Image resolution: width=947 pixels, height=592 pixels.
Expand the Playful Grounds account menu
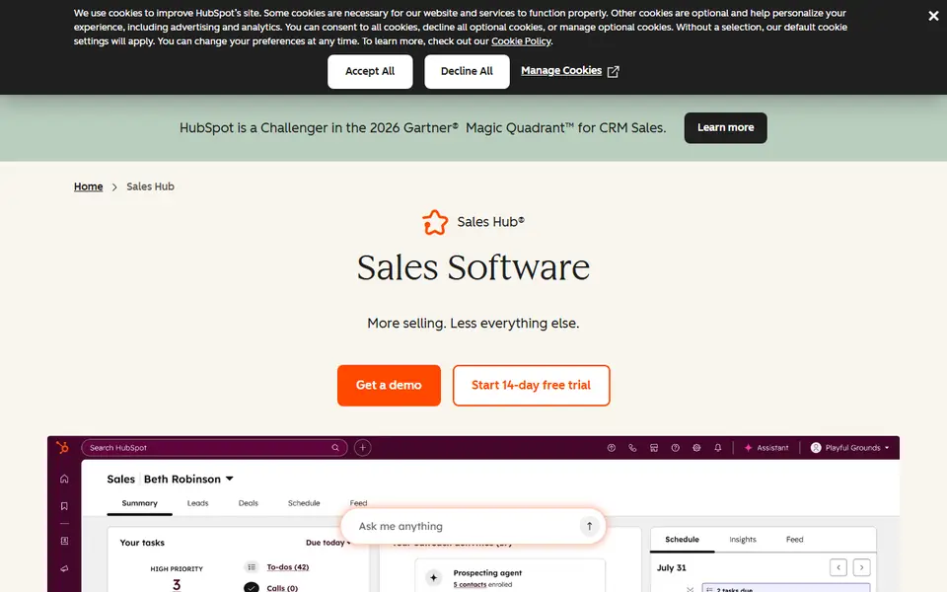[887, 448]
